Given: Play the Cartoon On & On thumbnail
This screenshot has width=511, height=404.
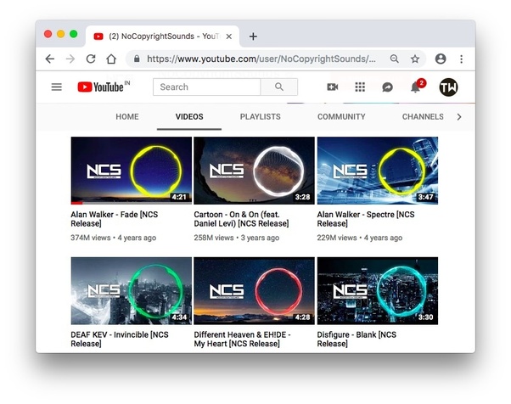Looking at the screenshot, I should point(254,171).
